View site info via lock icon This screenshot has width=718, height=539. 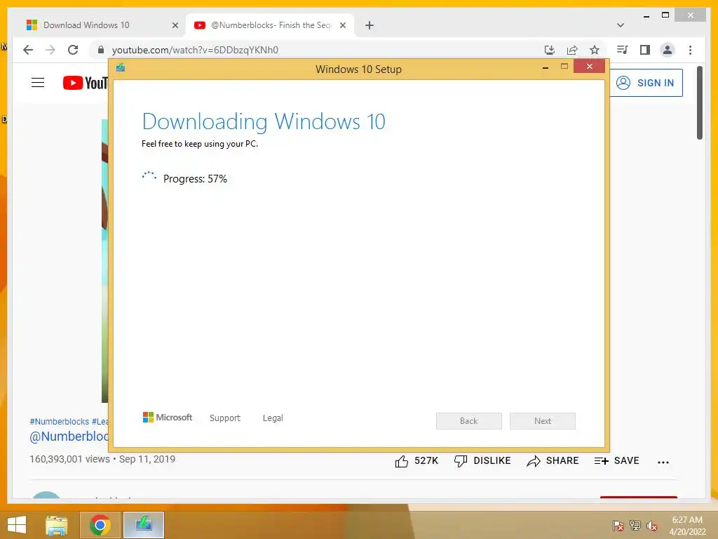101,50
